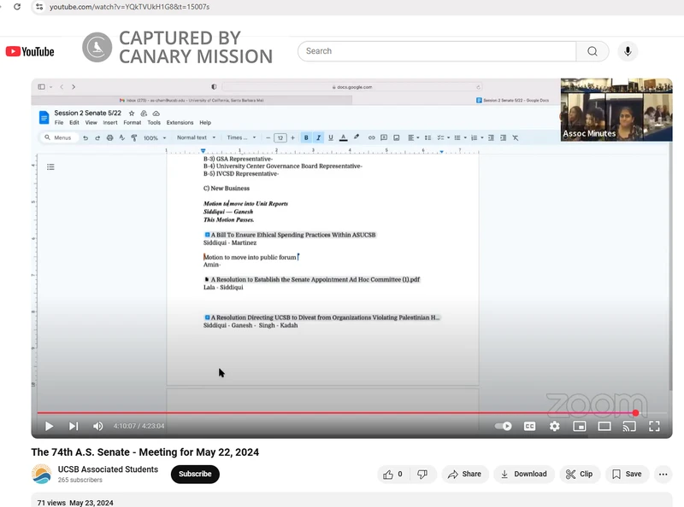Click File menu in the Docs video

click(x=59, y=122)
